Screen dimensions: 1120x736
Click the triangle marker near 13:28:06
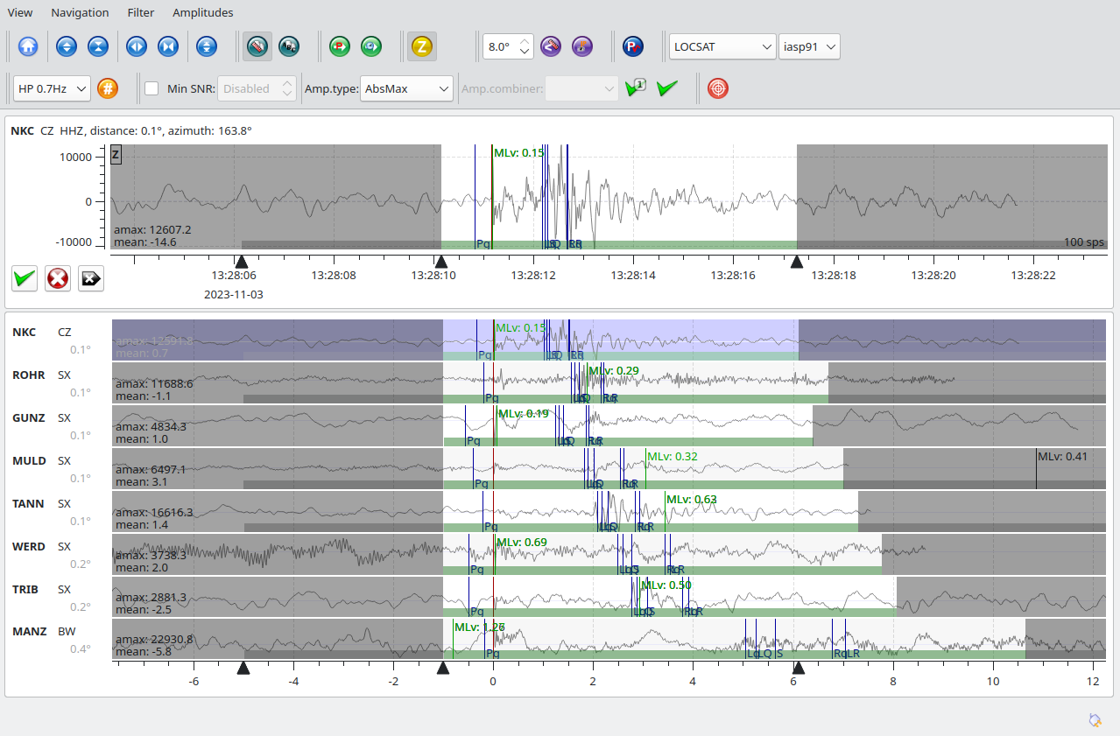(x=241, y=262)
